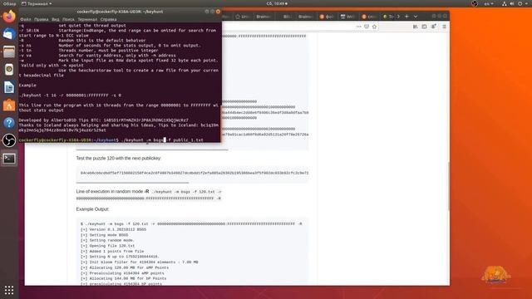The width and height of the screenshot is (532, 299).
Task: Select the Terminal icon in the dock
Action: pos(9,159)
